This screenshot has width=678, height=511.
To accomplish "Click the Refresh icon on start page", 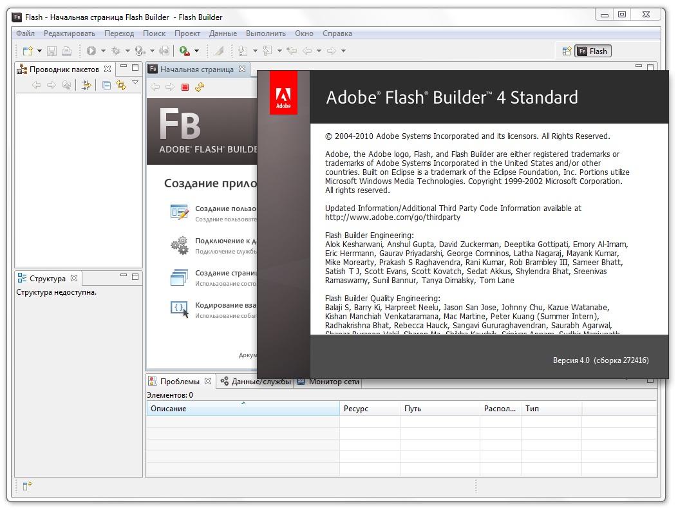I will tap(200, 88).
